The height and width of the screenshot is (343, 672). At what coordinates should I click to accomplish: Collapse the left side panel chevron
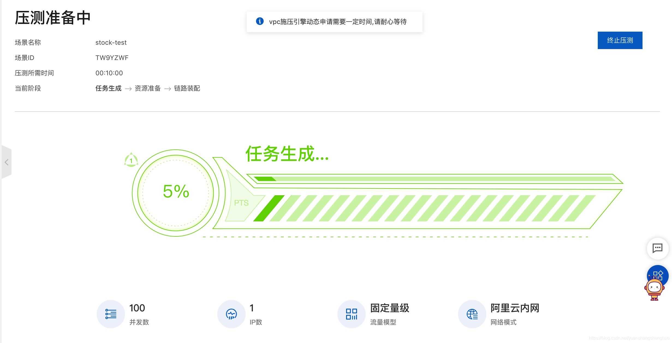click(7, 162)
